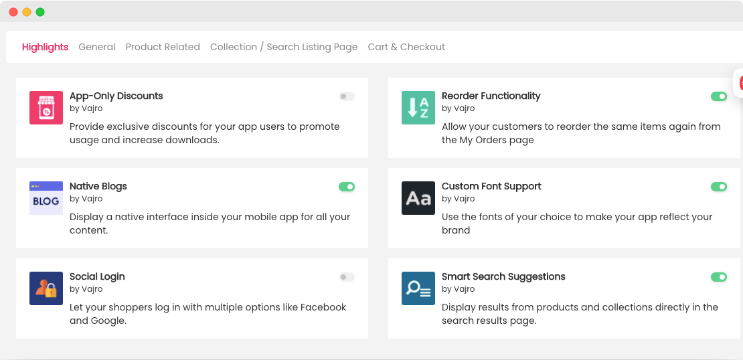Click the red partial icon at right edge
Viewport: 743px width, 360px height.
click(x=740, y=83)
